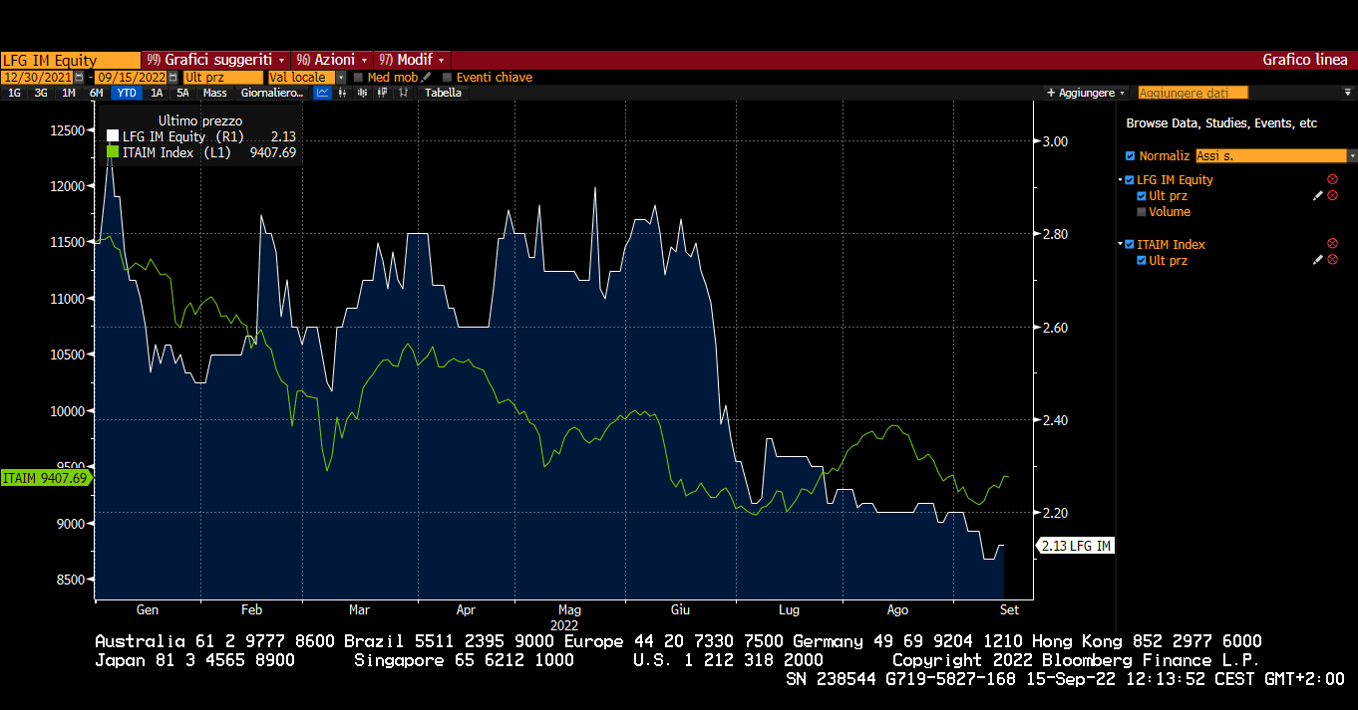Open the Azioni dropdown menu
Viewport: 1358px width, 710px height.
point(332,60)
